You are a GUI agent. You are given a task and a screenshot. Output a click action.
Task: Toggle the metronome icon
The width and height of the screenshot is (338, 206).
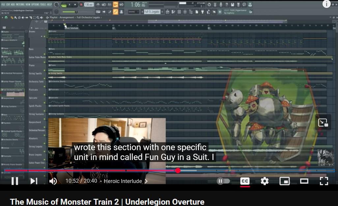click(98, 5)
